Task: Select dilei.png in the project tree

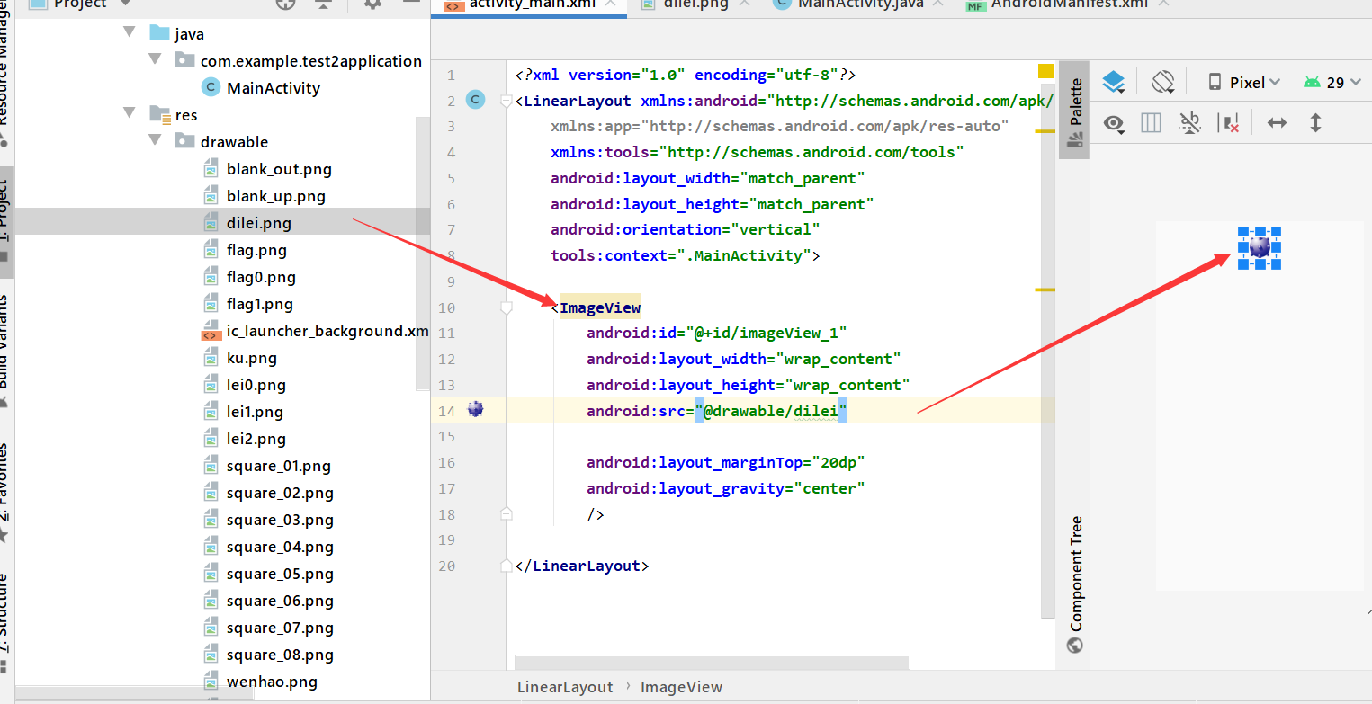Action: tap(259, 223)
